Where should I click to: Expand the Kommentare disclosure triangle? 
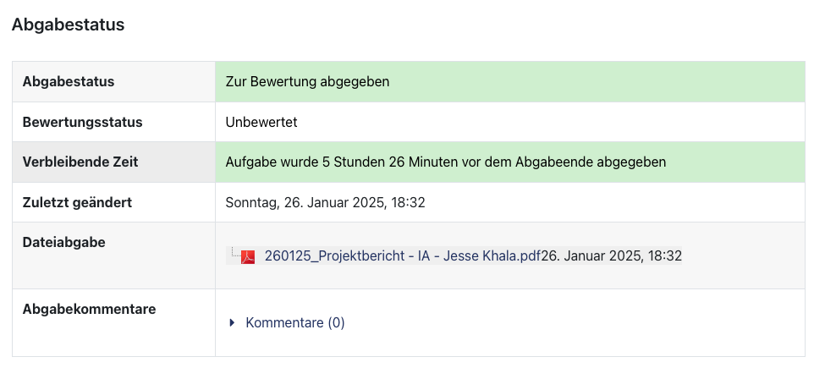point(233,322)
